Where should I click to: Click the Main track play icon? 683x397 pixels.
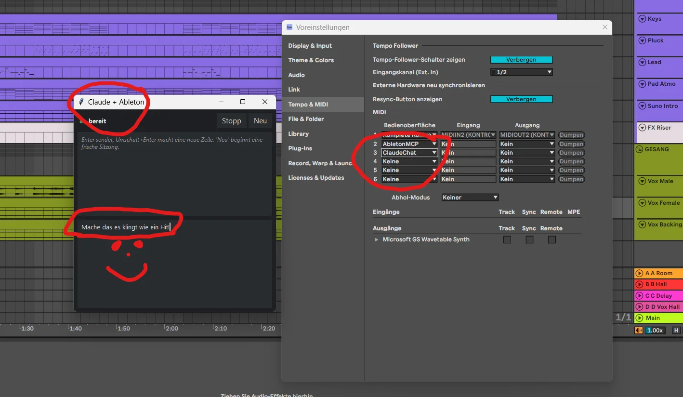click(639, 318)
